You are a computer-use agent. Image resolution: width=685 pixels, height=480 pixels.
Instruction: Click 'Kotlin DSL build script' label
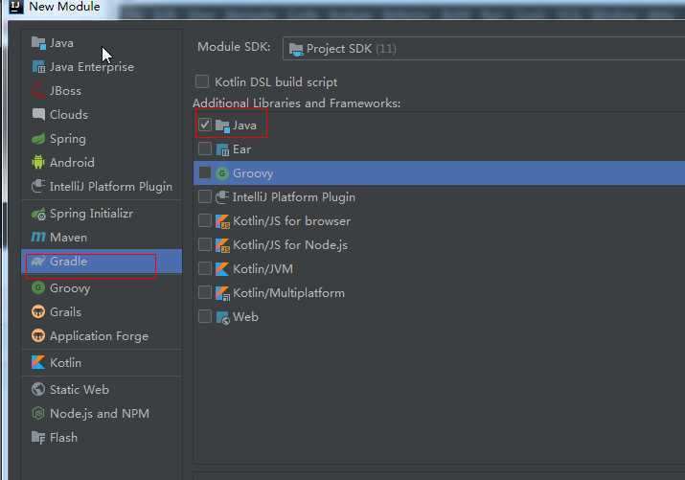coord(276,82)
